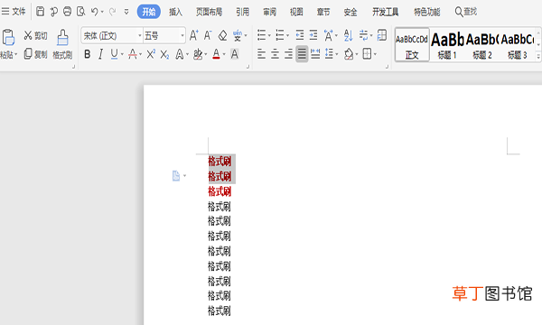This screenshot has height=325, width=542.
Task: Open the 审阅 tab
Action: tap(269, 12)
